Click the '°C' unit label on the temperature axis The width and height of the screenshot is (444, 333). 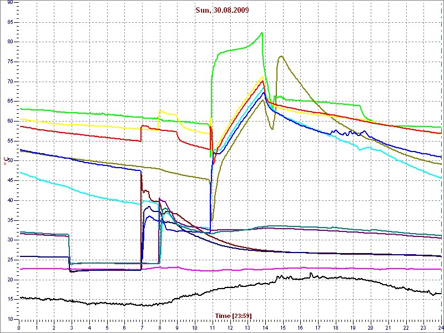click(x=6, y=162)
